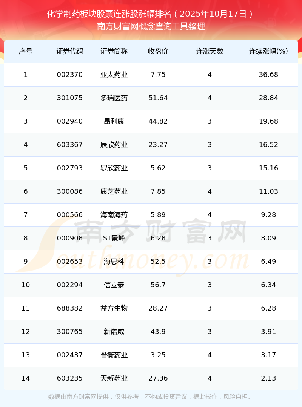
Task: Click the 序号 column header
Action: point(26,51)
